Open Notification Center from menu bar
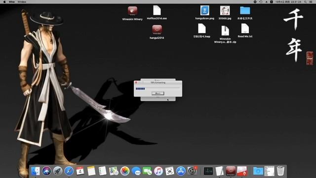This screenshot has height=178, width=316. (x=311, y=2)
